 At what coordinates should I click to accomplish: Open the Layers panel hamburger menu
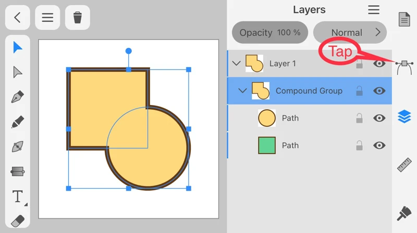[x=374, y=10]
